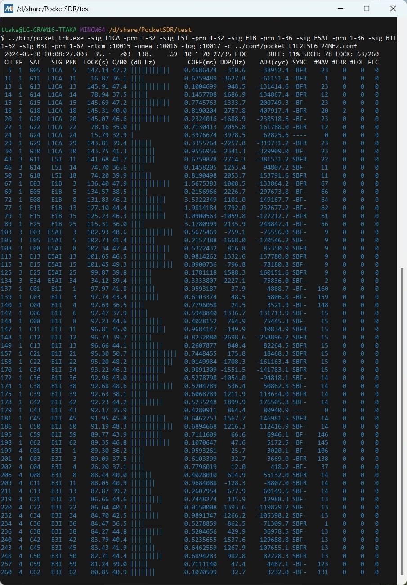
Task: Click the SYNC column header
Action: click(300, 62)
